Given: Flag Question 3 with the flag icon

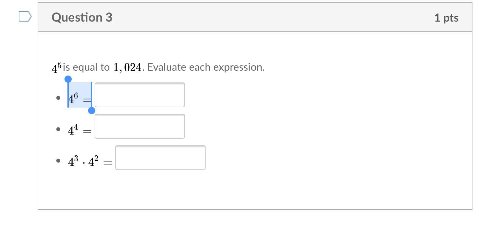Looking at the screenshot, I should point(25,16).
